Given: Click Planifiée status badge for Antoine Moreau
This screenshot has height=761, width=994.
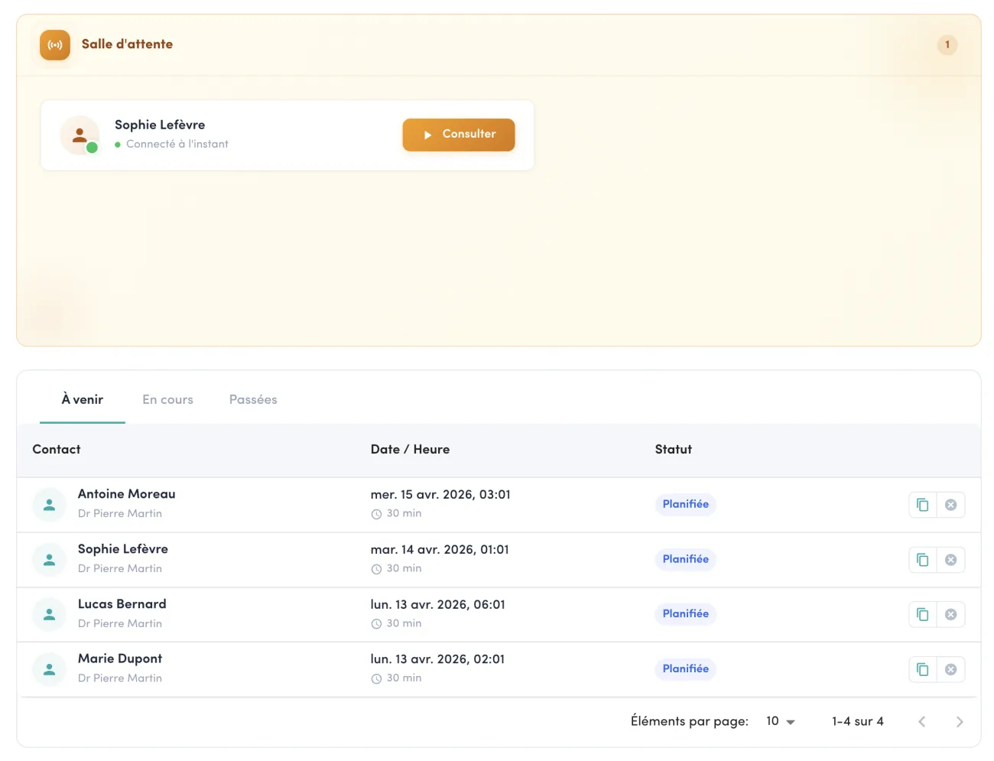Looking at the screenshot, I should pos(686,504).
